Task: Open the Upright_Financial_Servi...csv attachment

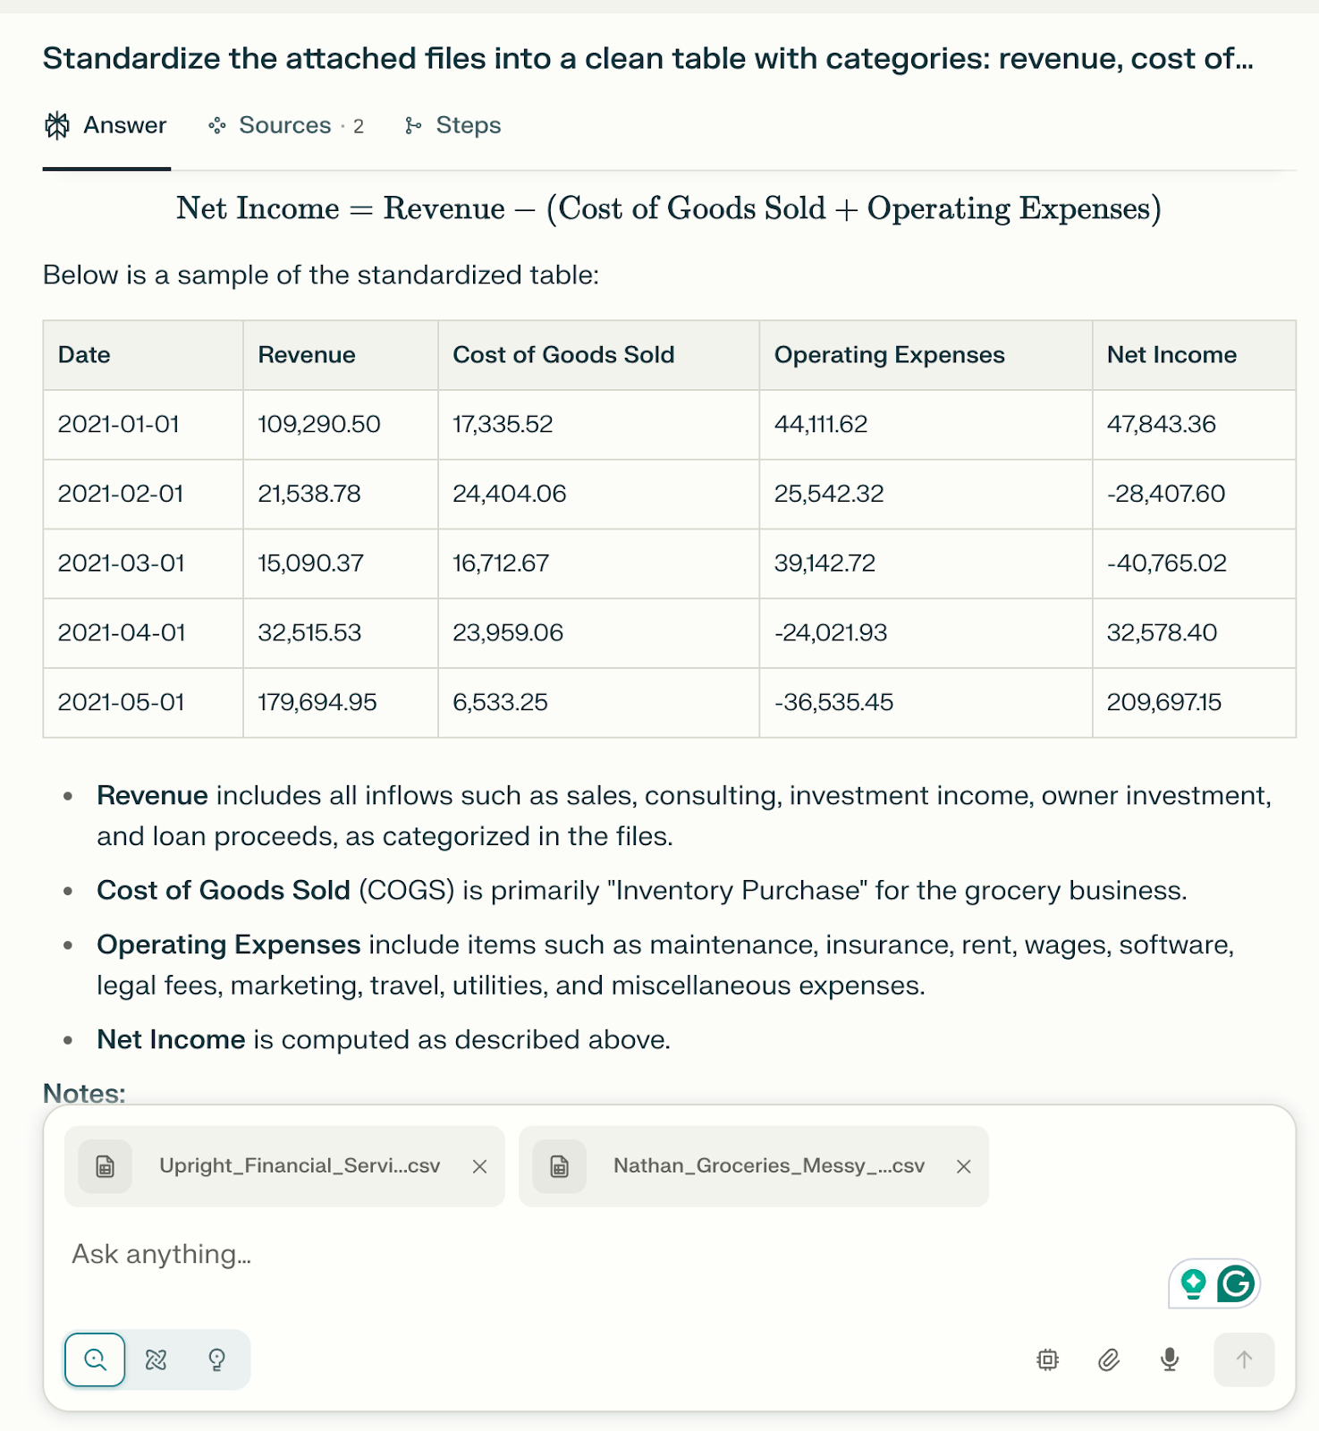Action: [284, 1166]
